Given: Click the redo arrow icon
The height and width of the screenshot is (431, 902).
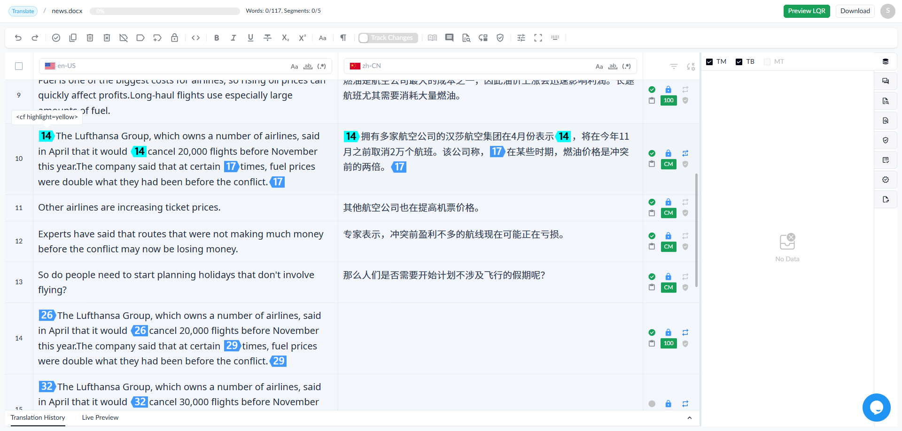Looking at the screenshot, I should (x=35, y=38).
